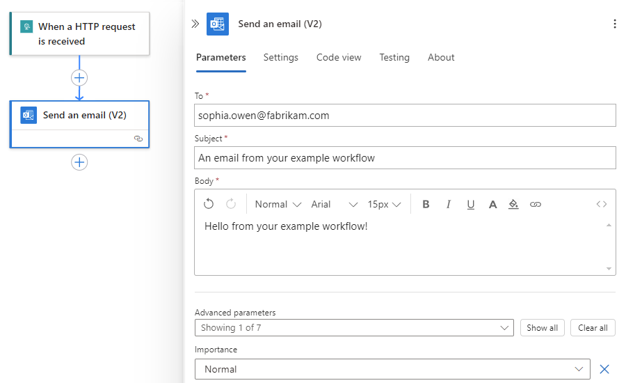Open the font color picker

[x=492, y=204]
